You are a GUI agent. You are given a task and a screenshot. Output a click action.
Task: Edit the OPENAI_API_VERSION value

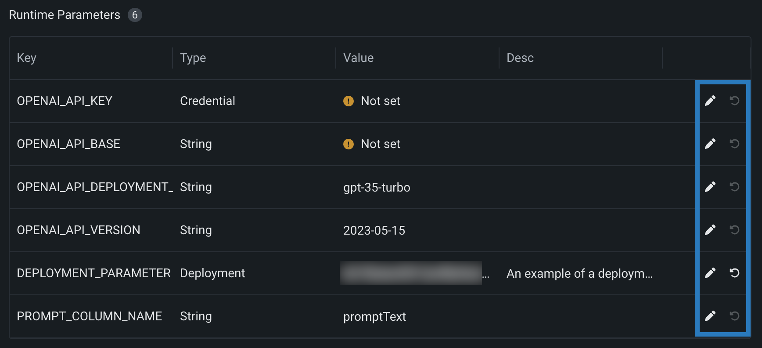click(710, 230)
